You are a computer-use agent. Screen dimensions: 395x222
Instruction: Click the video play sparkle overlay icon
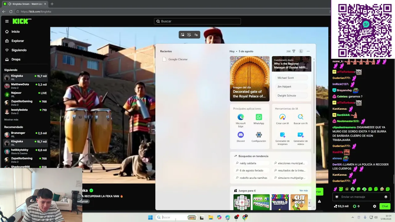click(189, 35)
